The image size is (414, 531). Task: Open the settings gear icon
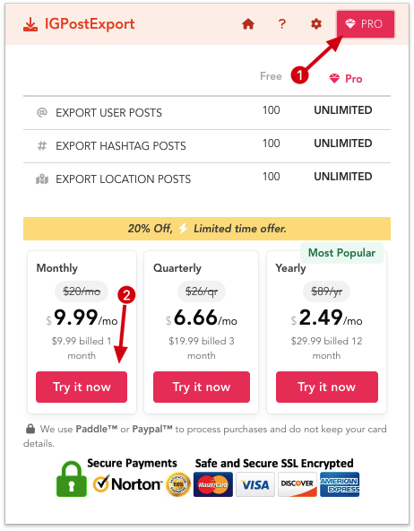click(x=316, y=24)
